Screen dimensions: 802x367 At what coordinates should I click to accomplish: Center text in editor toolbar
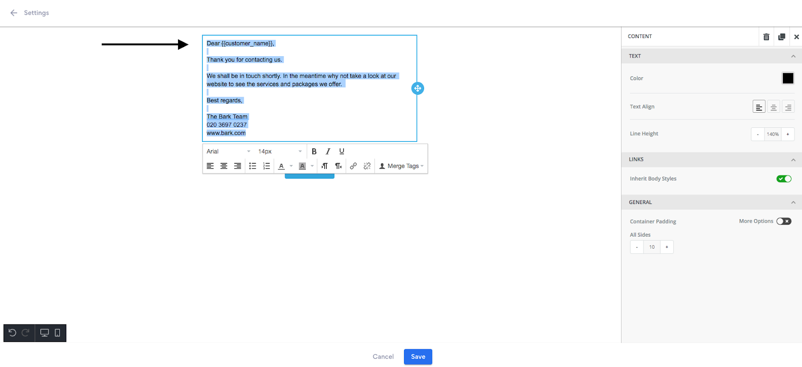point(224,166)
